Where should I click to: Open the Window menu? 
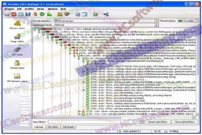tap(52, 9)
